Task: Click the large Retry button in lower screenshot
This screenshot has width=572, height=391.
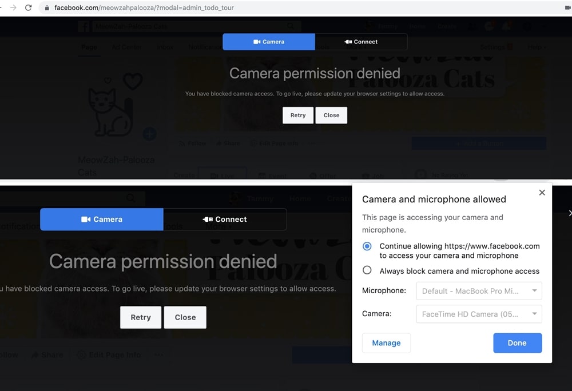Action: (x=141, y=317)
